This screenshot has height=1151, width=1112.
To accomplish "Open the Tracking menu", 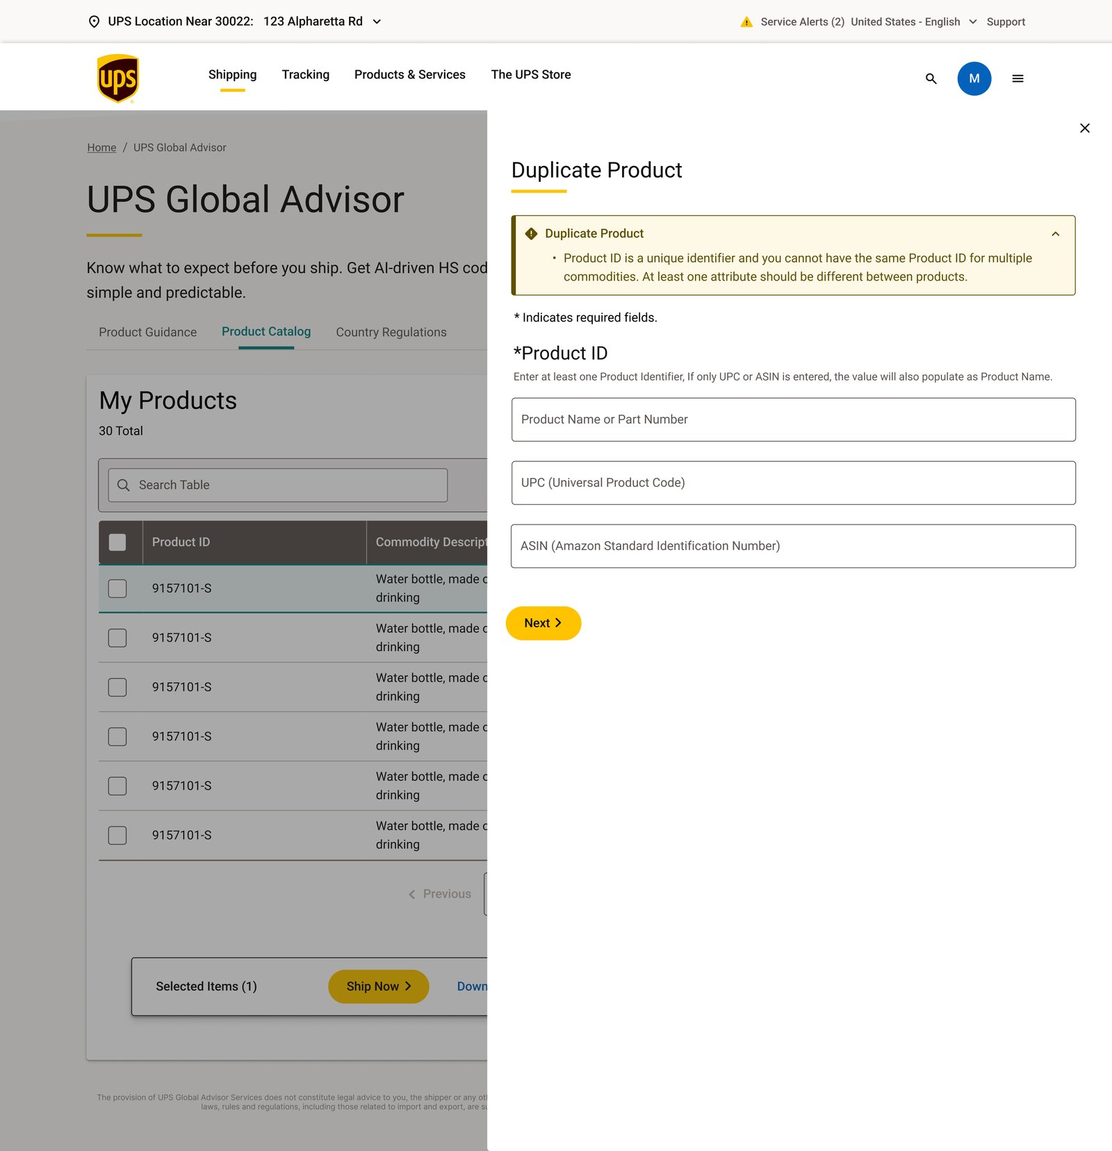I will (305, 74).
